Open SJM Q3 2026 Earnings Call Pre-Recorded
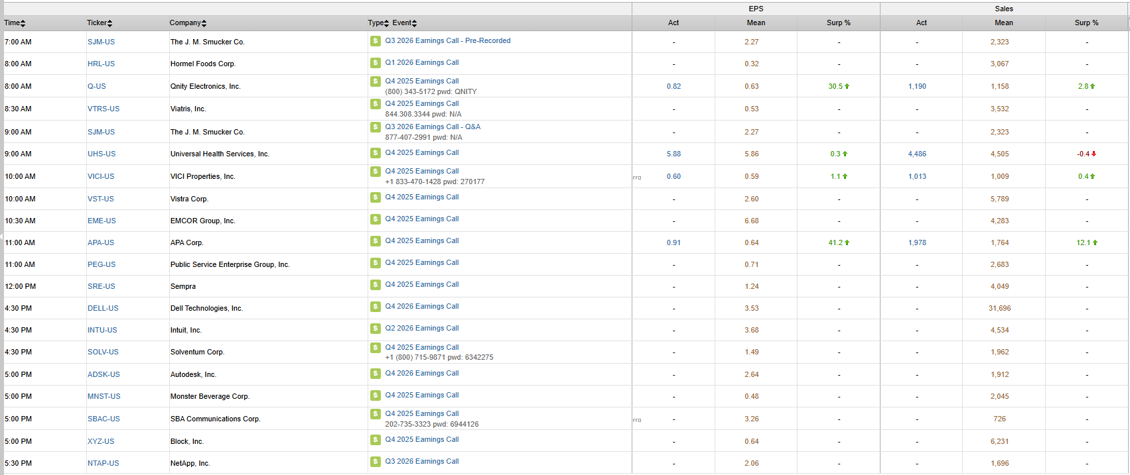This screenshot has height=475, width=1130. 448,41
